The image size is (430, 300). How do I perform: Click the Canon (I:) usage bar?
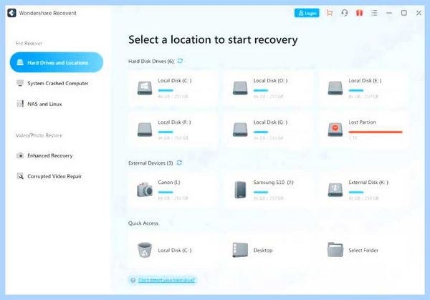coord(166,192)
